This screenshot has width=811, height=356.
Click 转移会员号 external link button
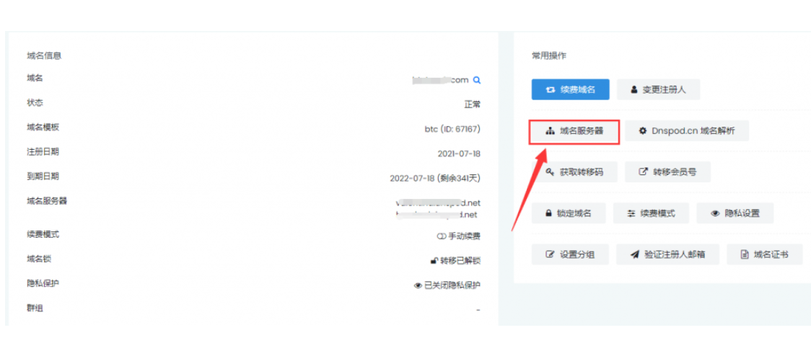667,172
